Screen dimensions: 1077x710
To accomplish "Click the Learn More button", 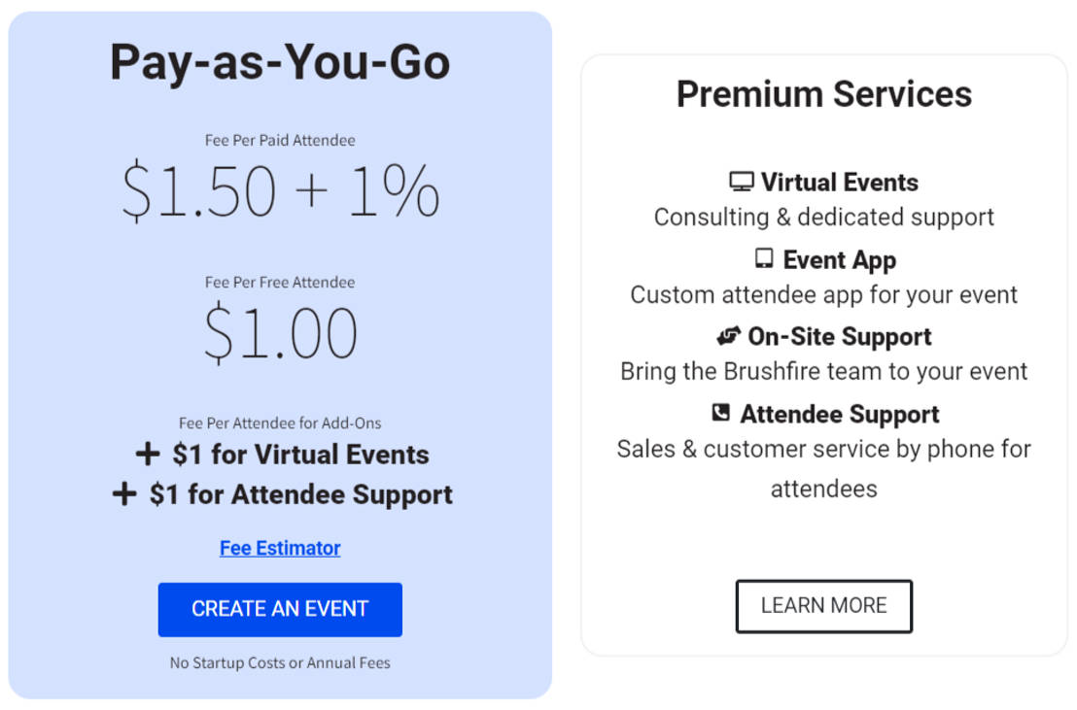I will pyautogui.click(x=823, y=606).
